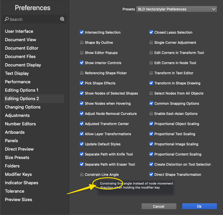The image size is (223, 215).
Task: Turn on Show Editor Popups
Action: (x=82, y=53)
